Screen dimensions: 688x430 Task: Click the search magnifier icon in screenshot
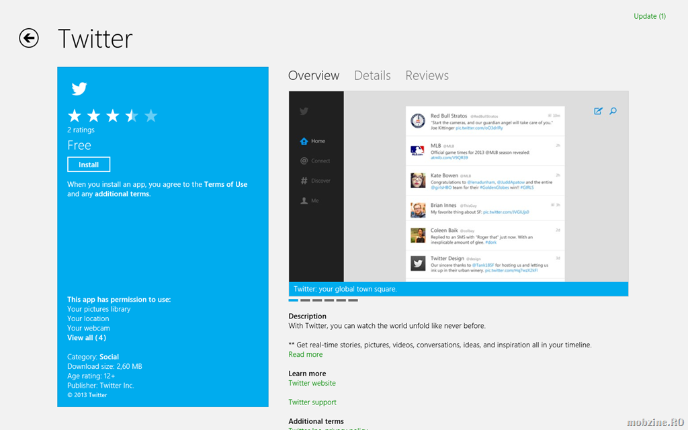coord(613,111)
